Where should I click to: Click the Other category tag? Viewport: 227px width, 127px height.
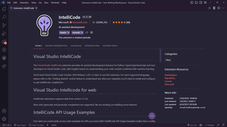click(x=168, y=60)
